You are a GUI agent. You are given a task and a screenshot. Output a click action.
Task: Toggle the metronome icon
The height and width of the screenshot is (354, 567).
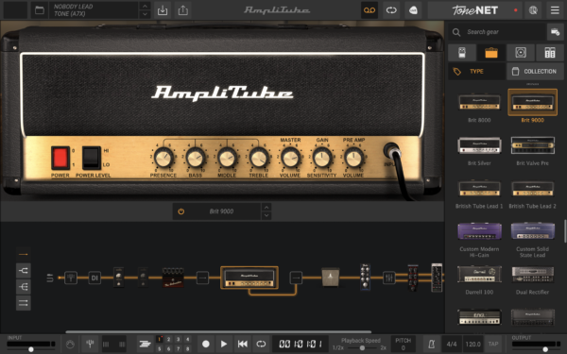point(432,344)
